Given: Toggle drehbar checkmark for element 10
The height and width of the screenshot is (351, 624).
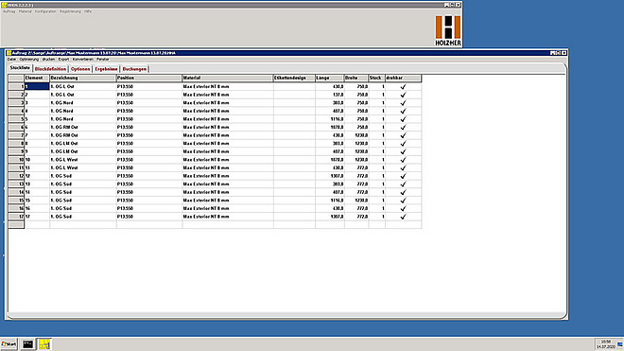Looking at the screenshot, I should point(403,160).
